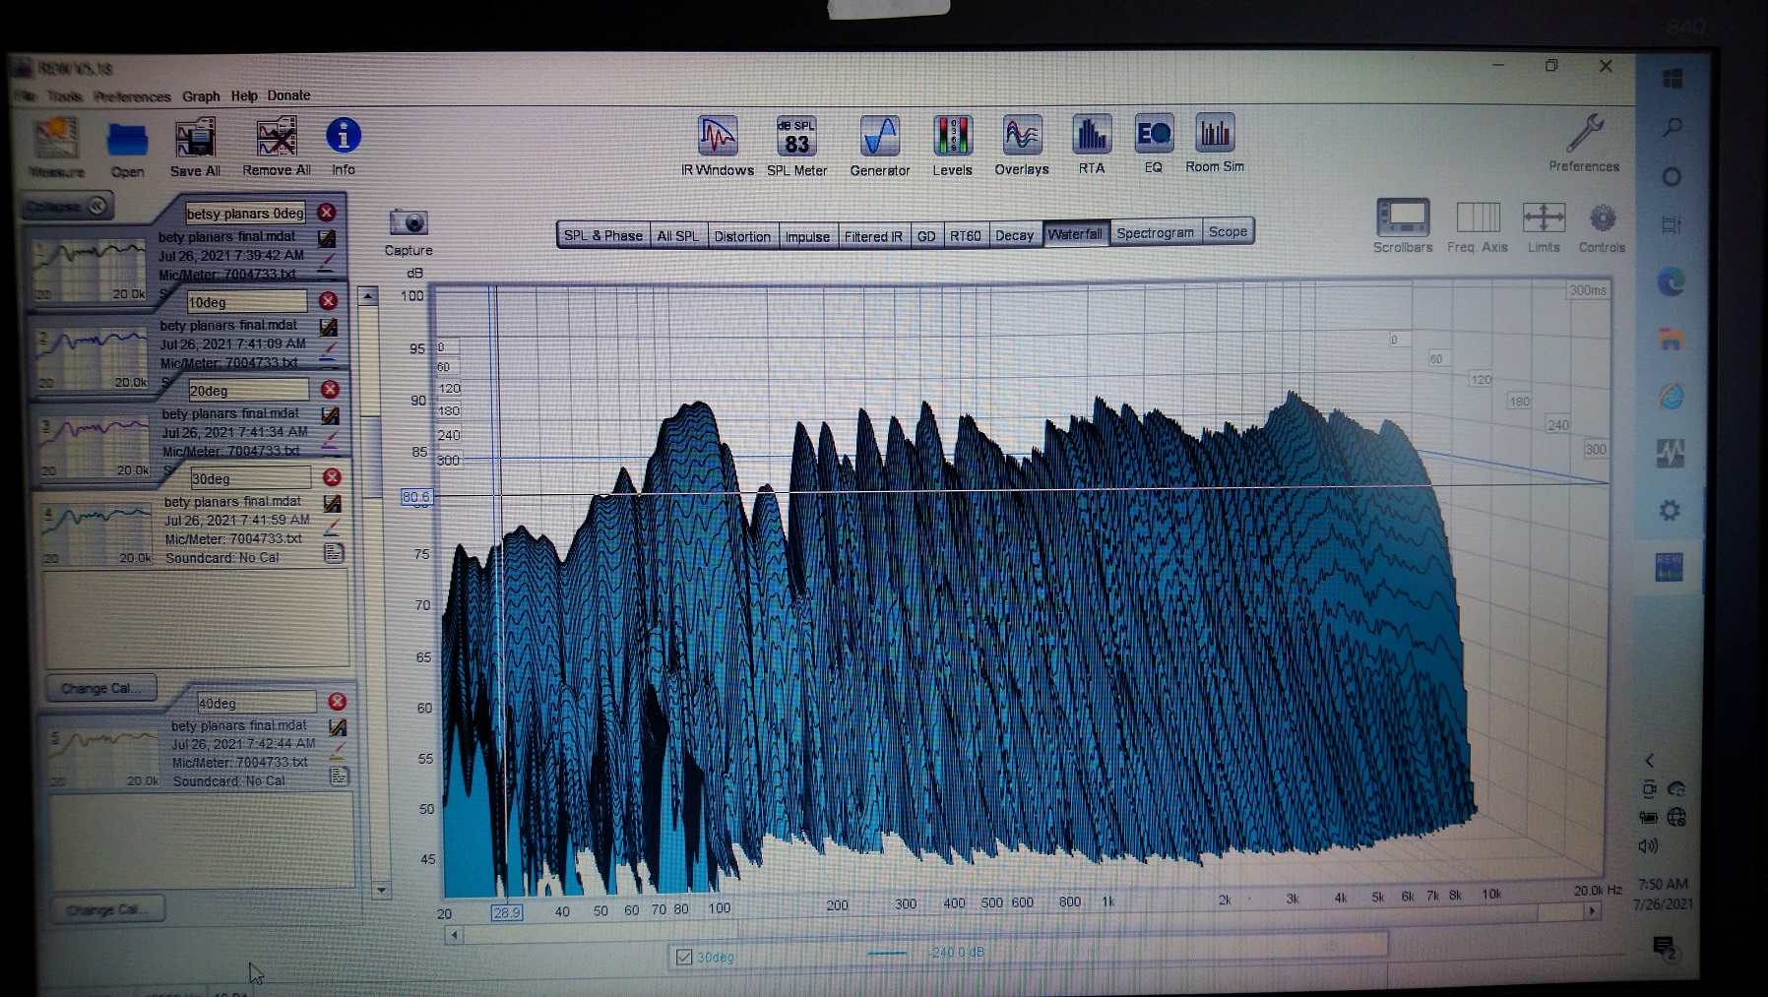
Task: Edit the betsy planars 0deg name field
Action: click(246, 213)
